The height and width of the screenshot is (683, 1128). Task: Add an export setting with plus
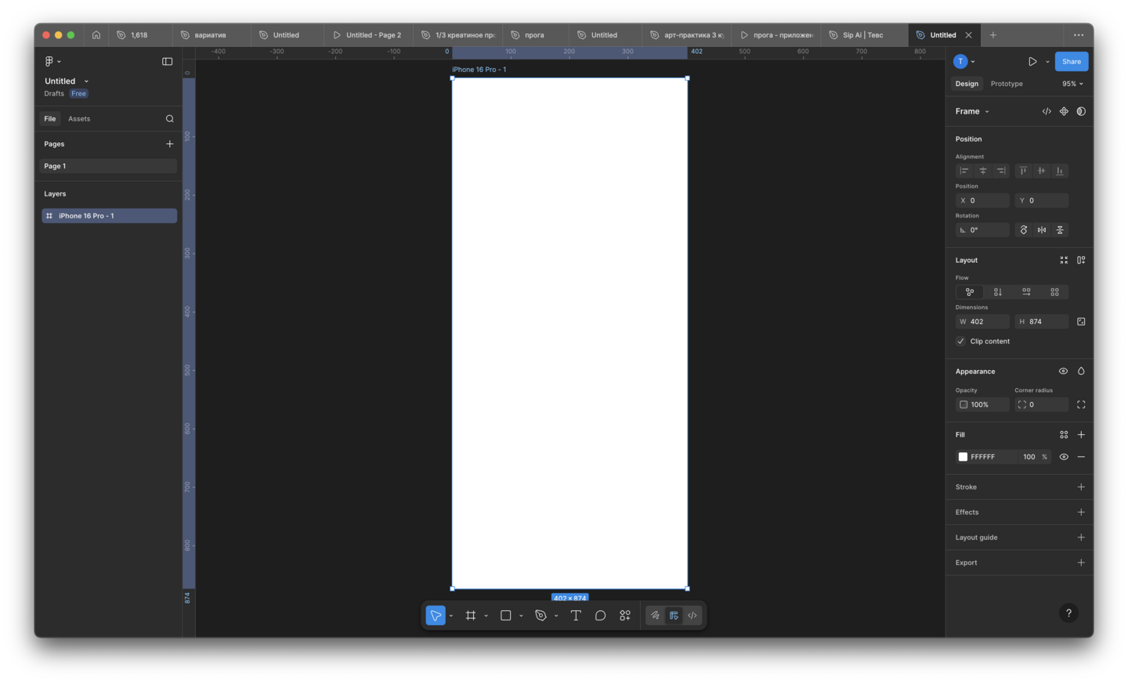coord(1081,563)
